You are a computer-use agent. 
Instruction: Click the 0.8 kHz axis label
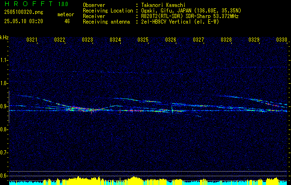[x=4, y=129]
